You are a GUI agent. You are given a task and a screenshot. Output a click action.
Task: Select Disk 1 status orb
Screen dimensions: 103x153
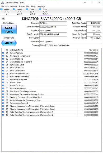[14, 9]
